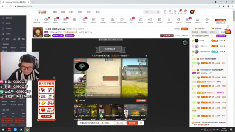Screen dimensions: 235x132
Task: Close the bottom notification banner
Action: pyautogui.click(x=141, y=123)
